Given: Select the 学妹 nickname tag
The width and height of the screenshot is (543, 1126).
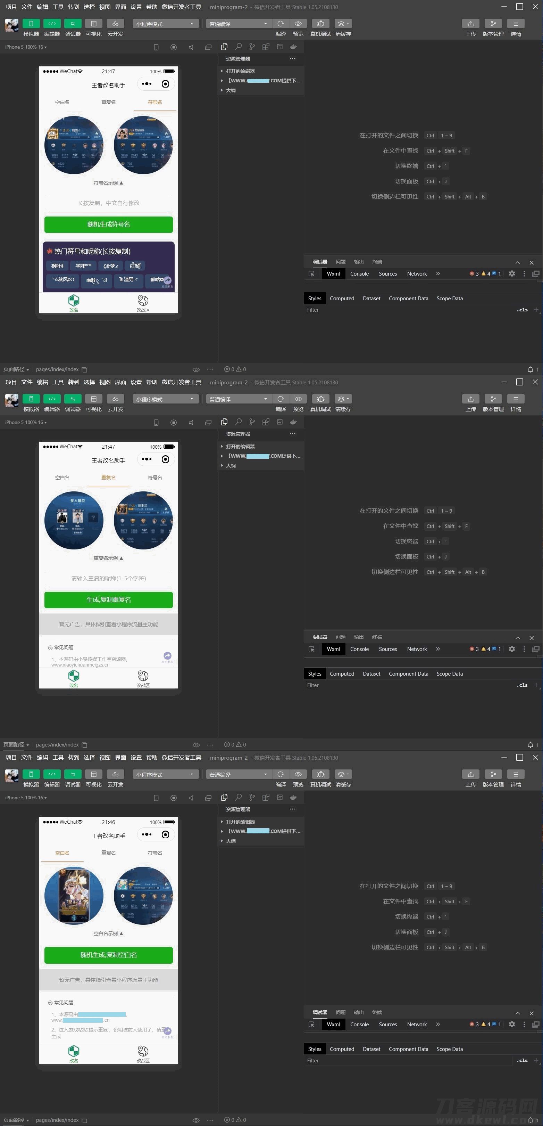Looking at the screenshot, I should point(83,266).
